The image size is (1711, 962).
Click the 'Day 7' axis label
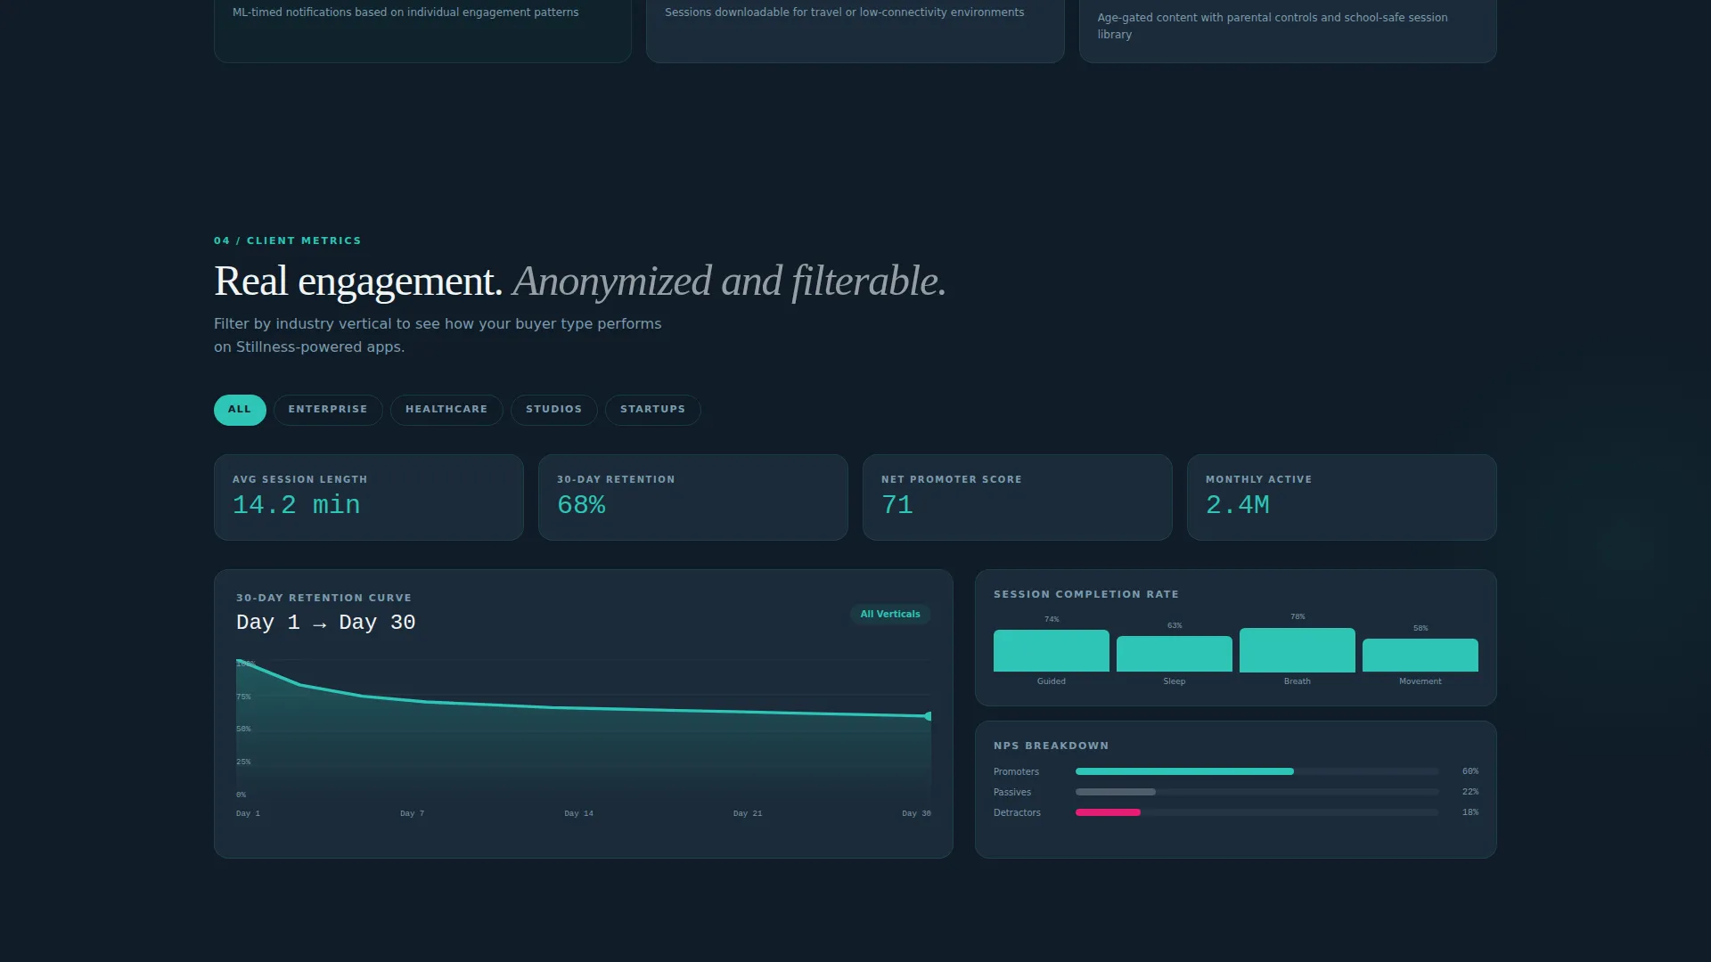click(x=412, y=813)
